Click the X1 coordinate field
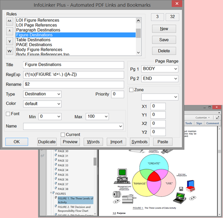 158,106
